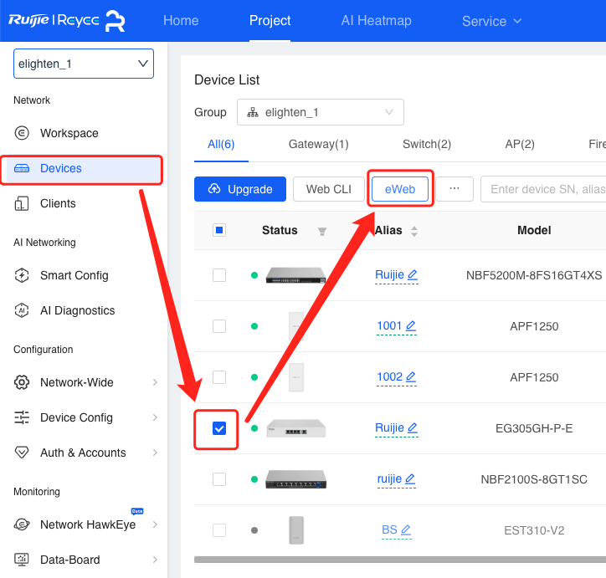Check the EST310-V2 row checkbox
Image resolution: width=606 pixels, height=578 pixels.
[x=219, y=530]
